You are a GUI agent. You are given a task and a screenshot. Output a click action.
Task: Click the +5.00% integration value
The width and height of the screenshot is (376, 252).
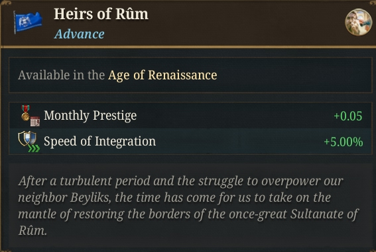click(x=343, y=142)
